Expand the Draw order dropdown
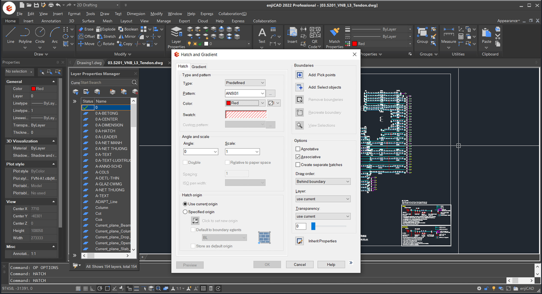This screenshot has width=542, height=294. (347, 182)
